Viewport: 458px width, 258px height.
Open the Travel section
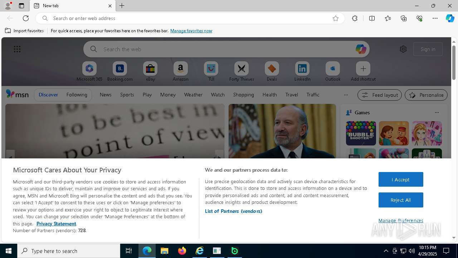click(292, 95)
